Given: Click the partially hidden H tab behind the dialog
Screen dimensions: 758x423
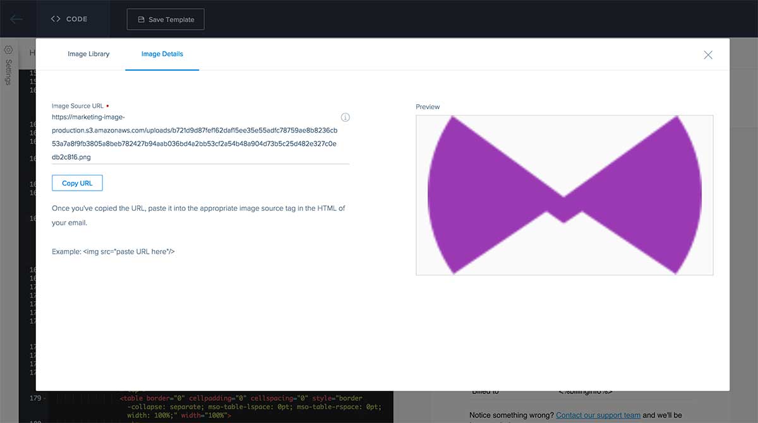Looking at the screenshot, I should point(32,53).
